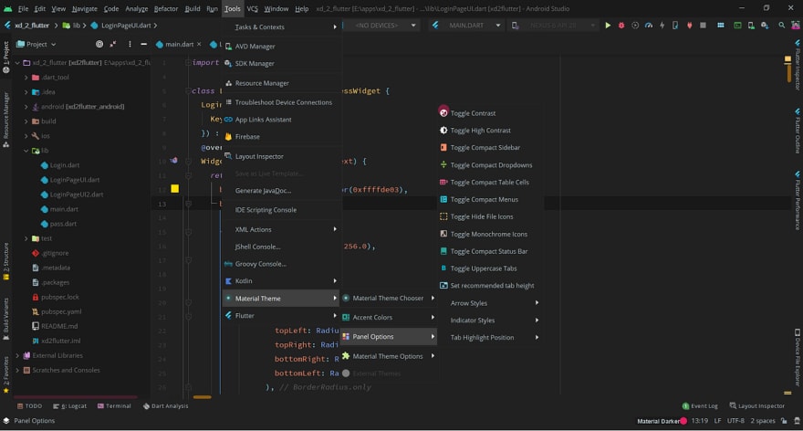Image resolution: width=803 pixels, height=431 pixels.
Task: Open Logcat tool window
Action: click(69, 406)
